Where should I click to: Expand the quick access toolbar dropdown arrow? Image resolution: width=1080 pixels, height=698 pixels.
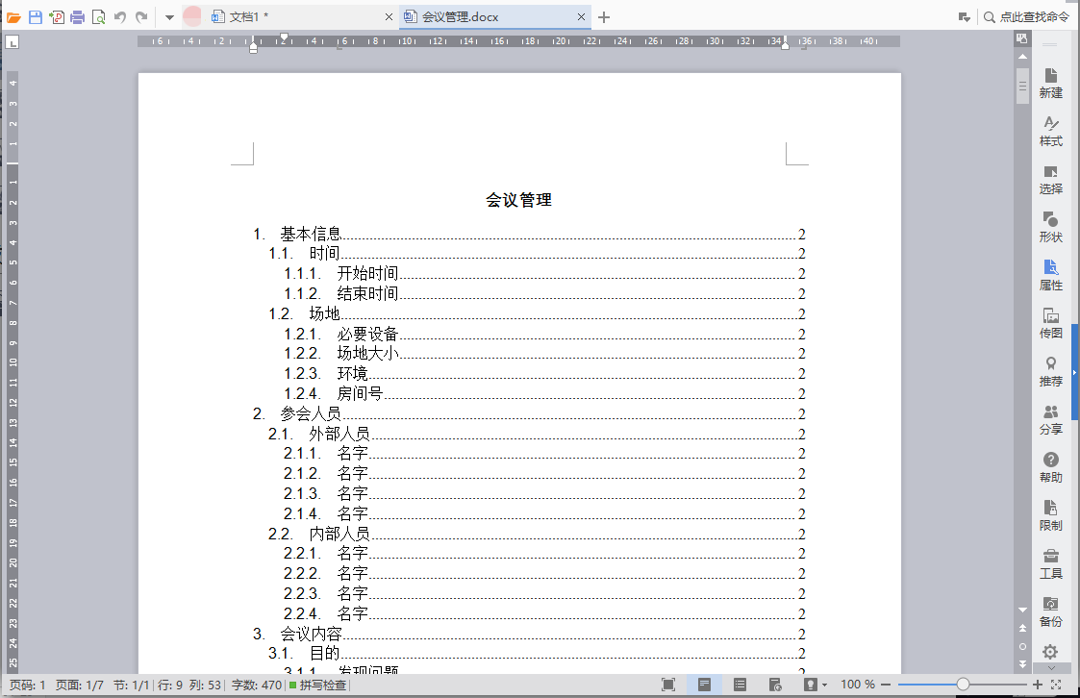[x=169, y=18]
